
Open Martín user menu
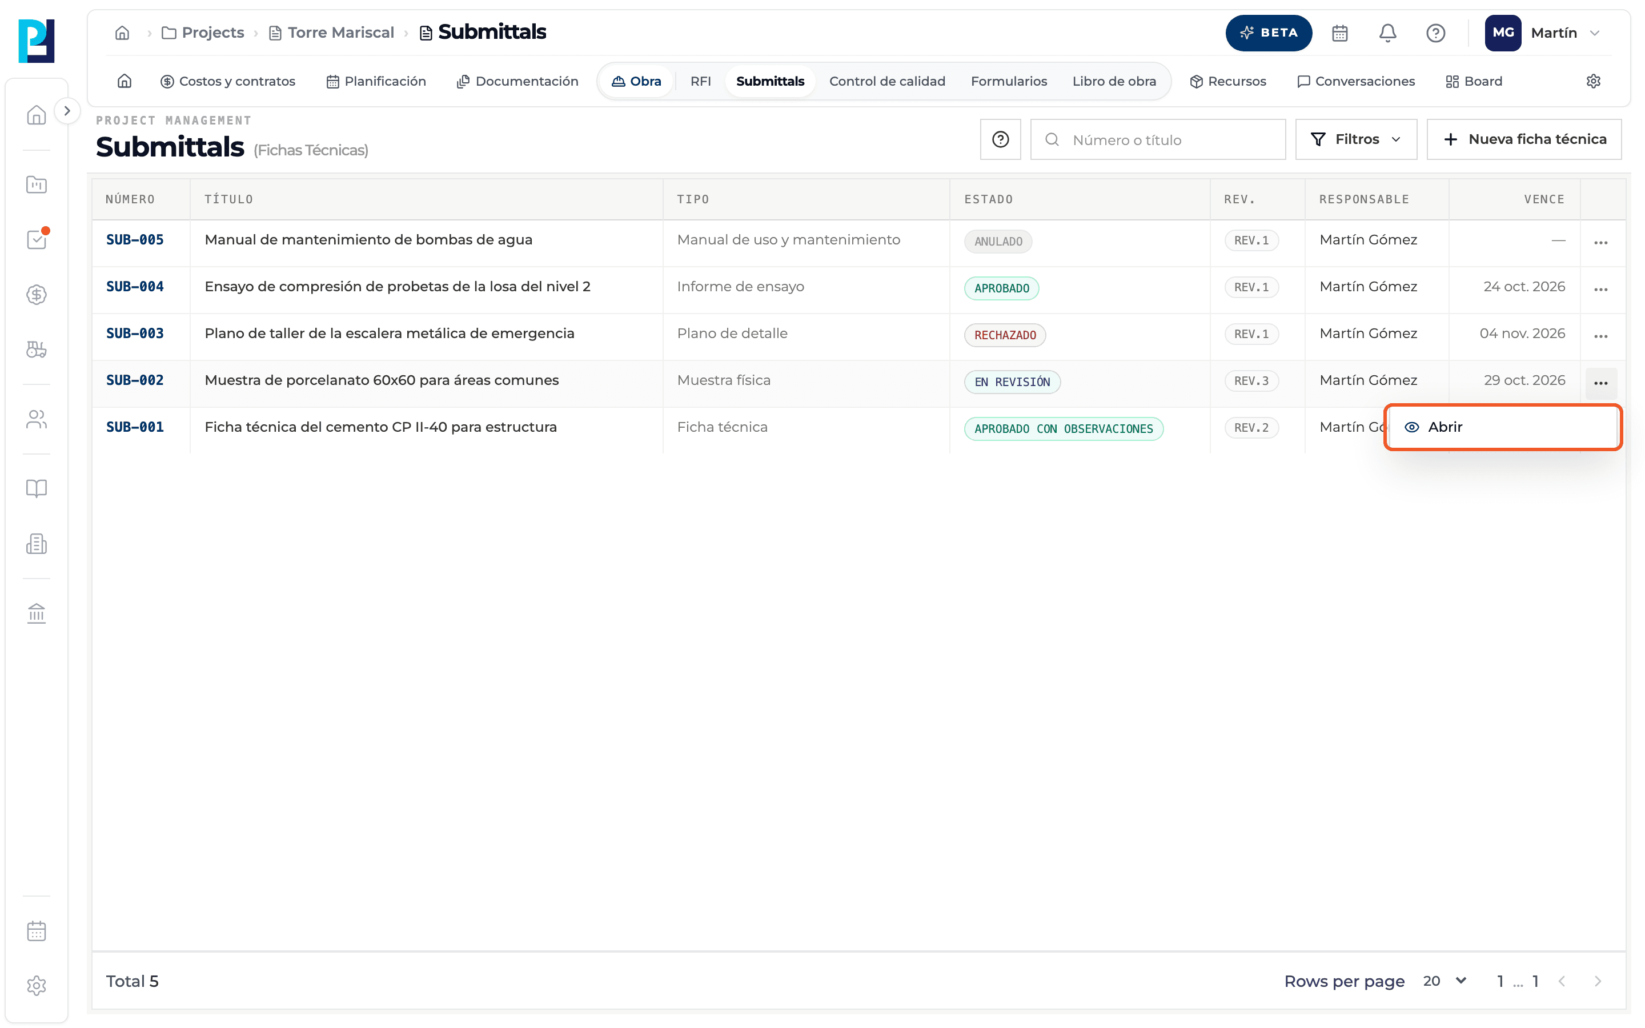1543,33
